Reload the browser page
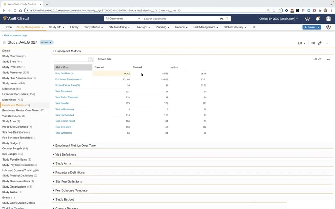Viewport: 335px width, 209px height. [15, 10]
